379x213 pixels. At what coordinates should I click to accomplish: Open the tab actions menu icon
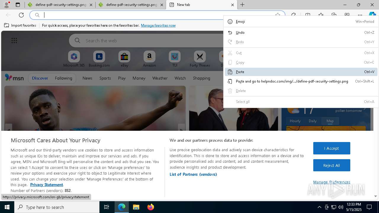(18, 5)
